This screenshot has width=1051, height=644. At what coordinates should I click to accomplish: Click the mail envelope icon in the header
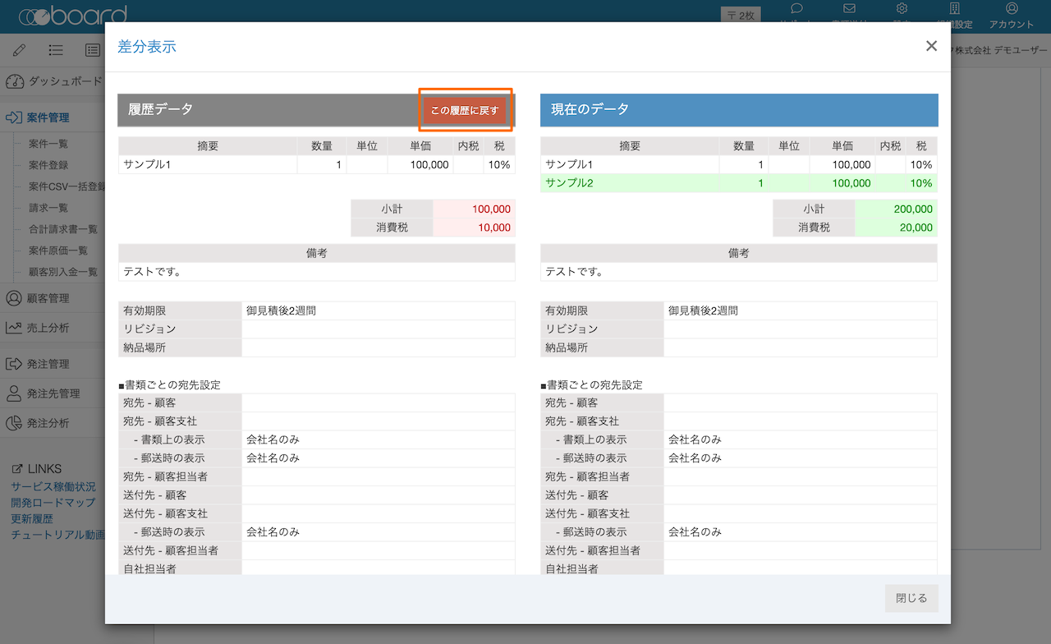(x=849, y=8)
